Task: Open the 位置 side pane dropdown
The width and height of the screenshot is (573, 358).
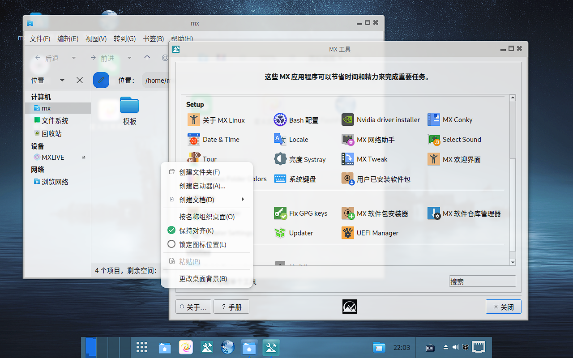Action: click(62, 81)
